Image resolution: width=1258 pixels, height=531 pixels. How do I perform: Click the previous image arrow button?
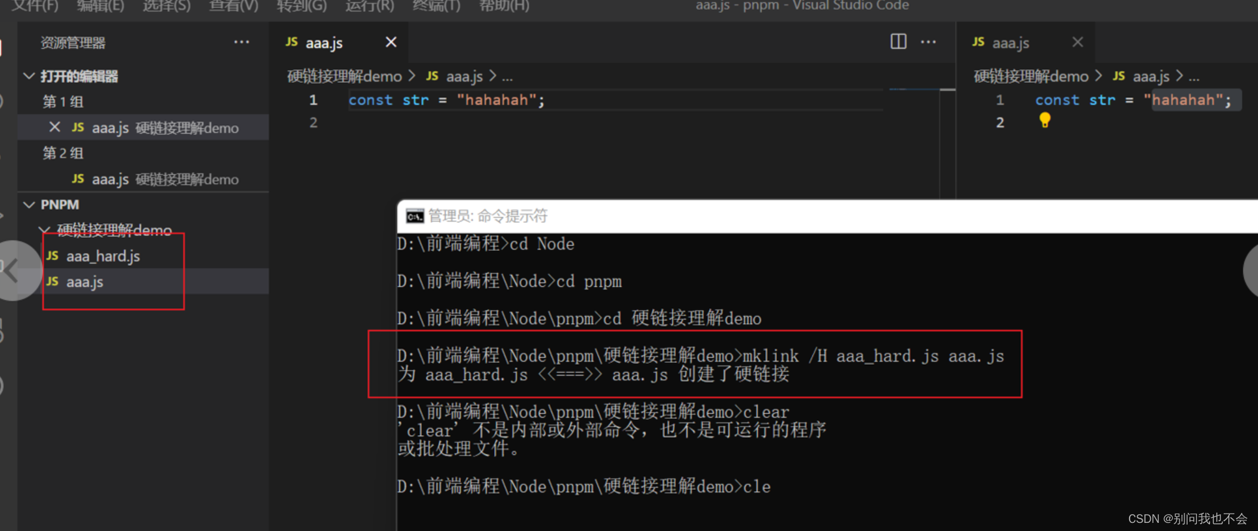(x=14, y=271)
